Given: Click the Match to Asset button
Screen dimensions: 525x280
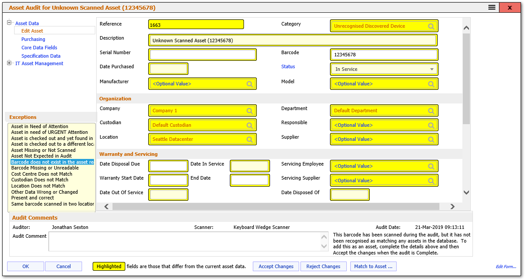Looking at the screenshot, I should click(x=373, y=266).
